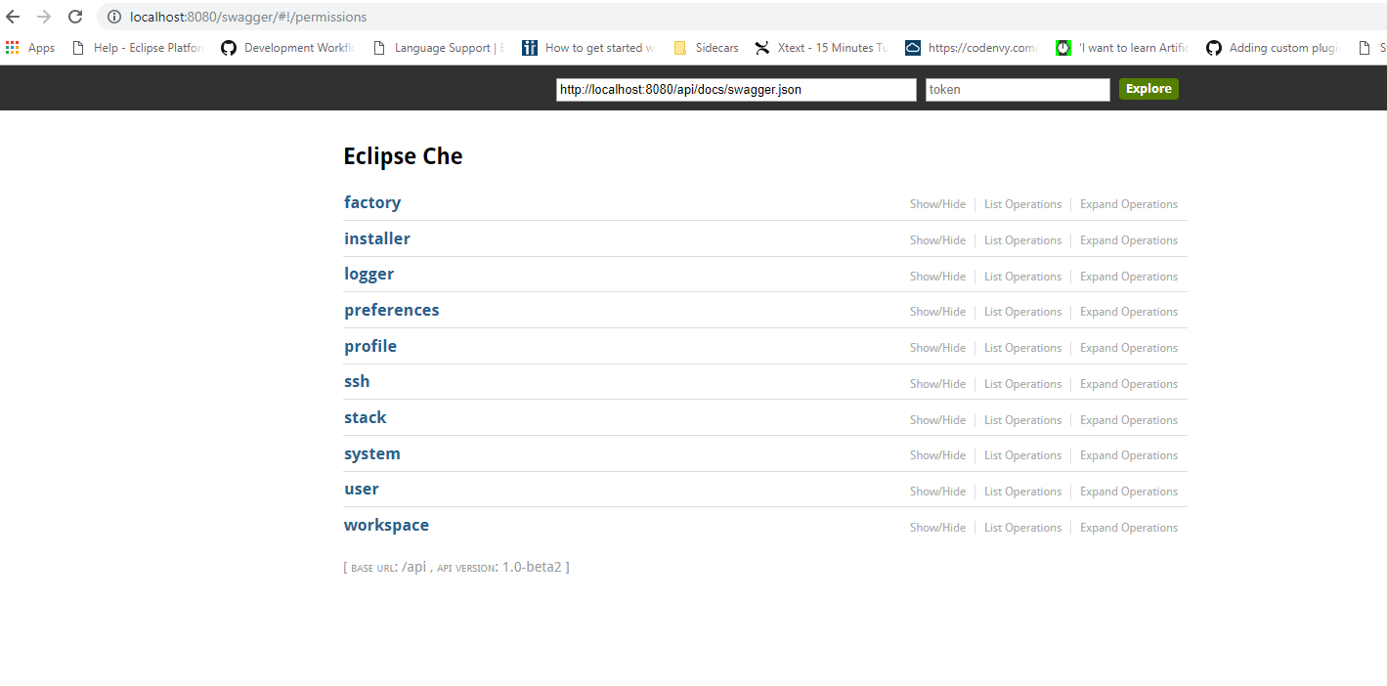Click List Operations for workspace
The image size is (1387, 686).
tap(1022, 528)
